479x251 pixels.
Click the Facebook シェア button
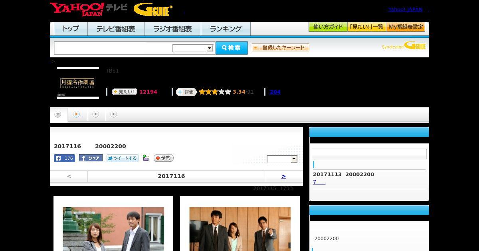point(91,158)
